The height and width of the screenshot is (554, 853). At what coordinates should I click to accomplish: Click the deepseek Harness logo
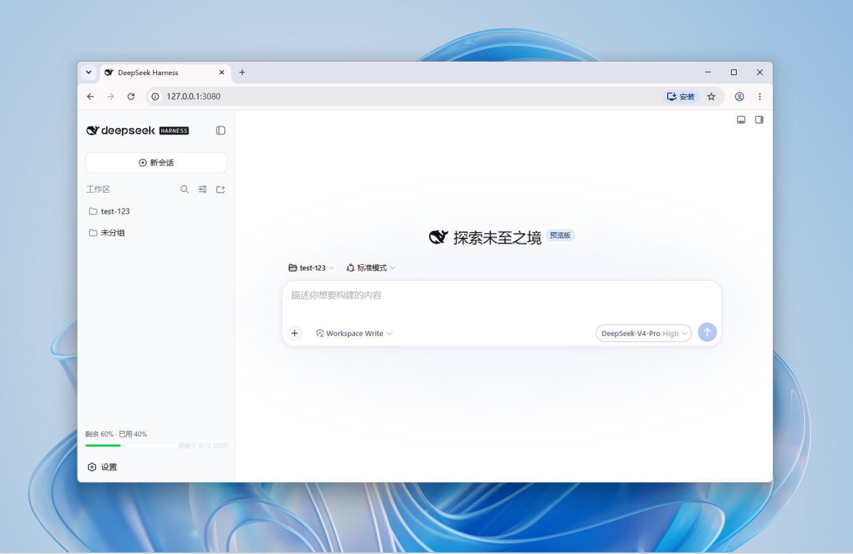[x=137, y=130]
